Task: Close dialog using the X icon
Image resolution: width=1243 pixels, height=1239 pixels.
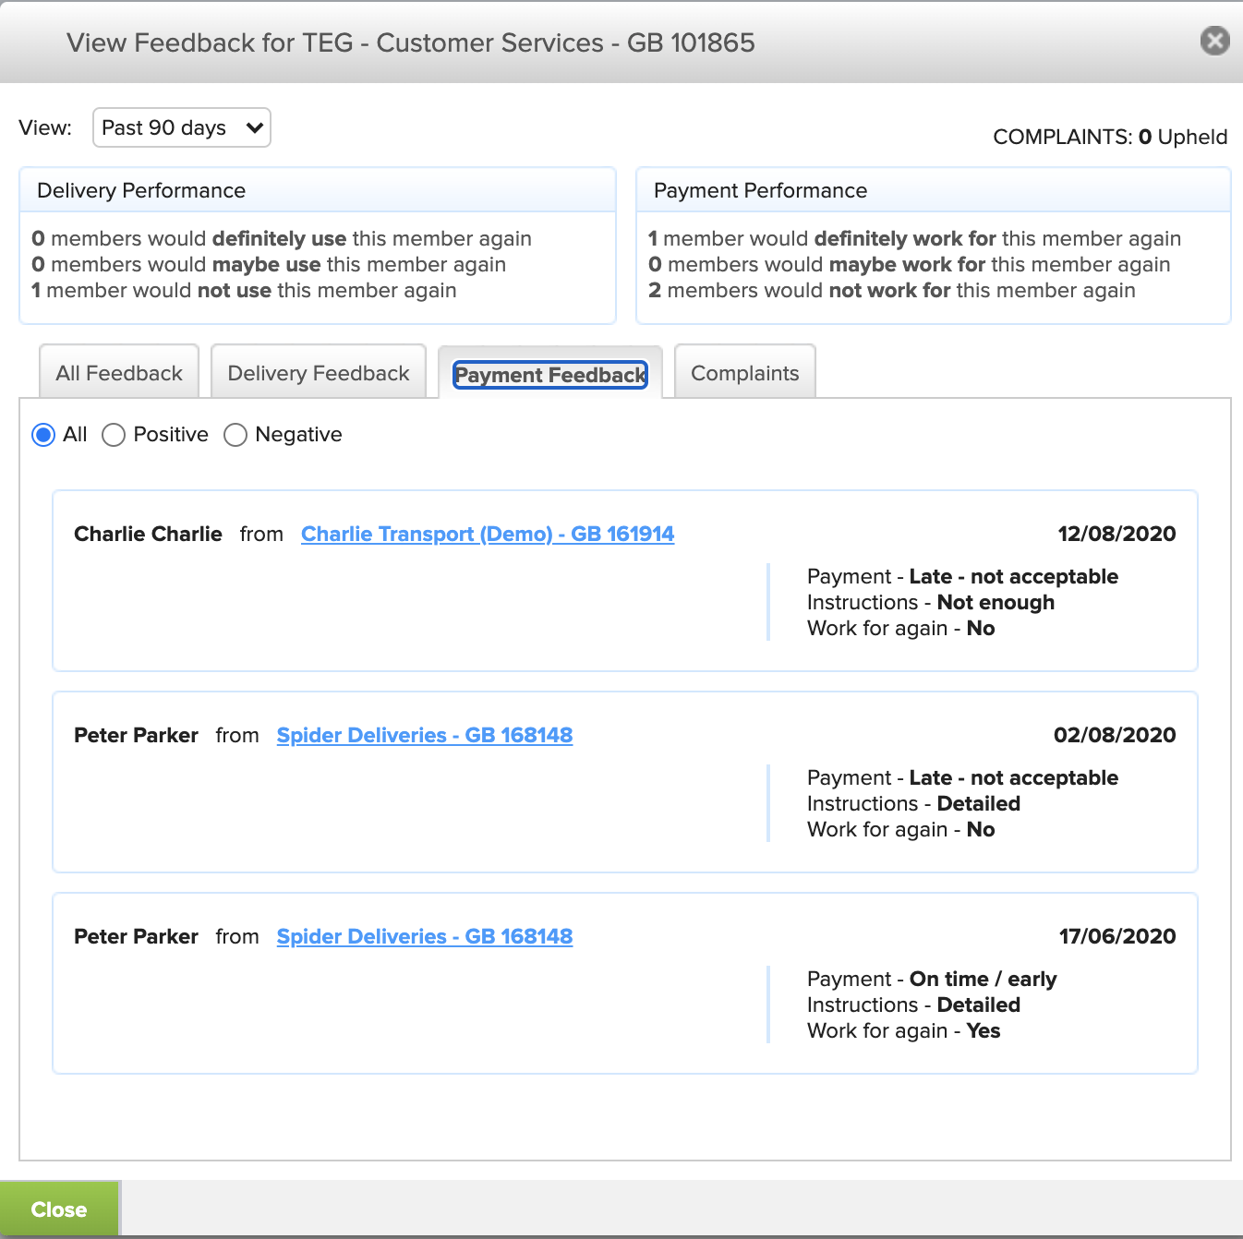Action: click(1214, 41)
